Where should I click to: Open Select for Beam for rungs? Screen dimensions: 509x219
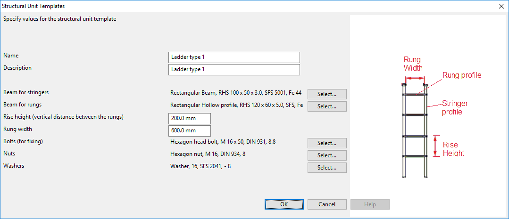(327, 106)
